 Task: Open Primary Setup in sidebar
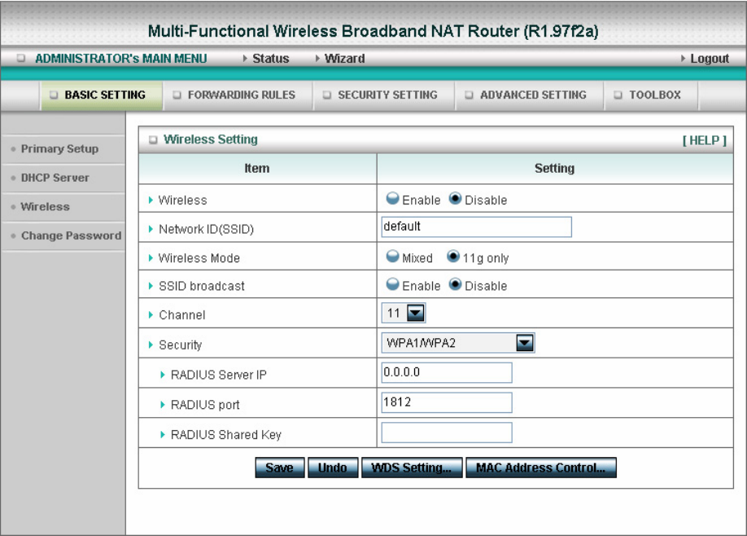(59, 149)
